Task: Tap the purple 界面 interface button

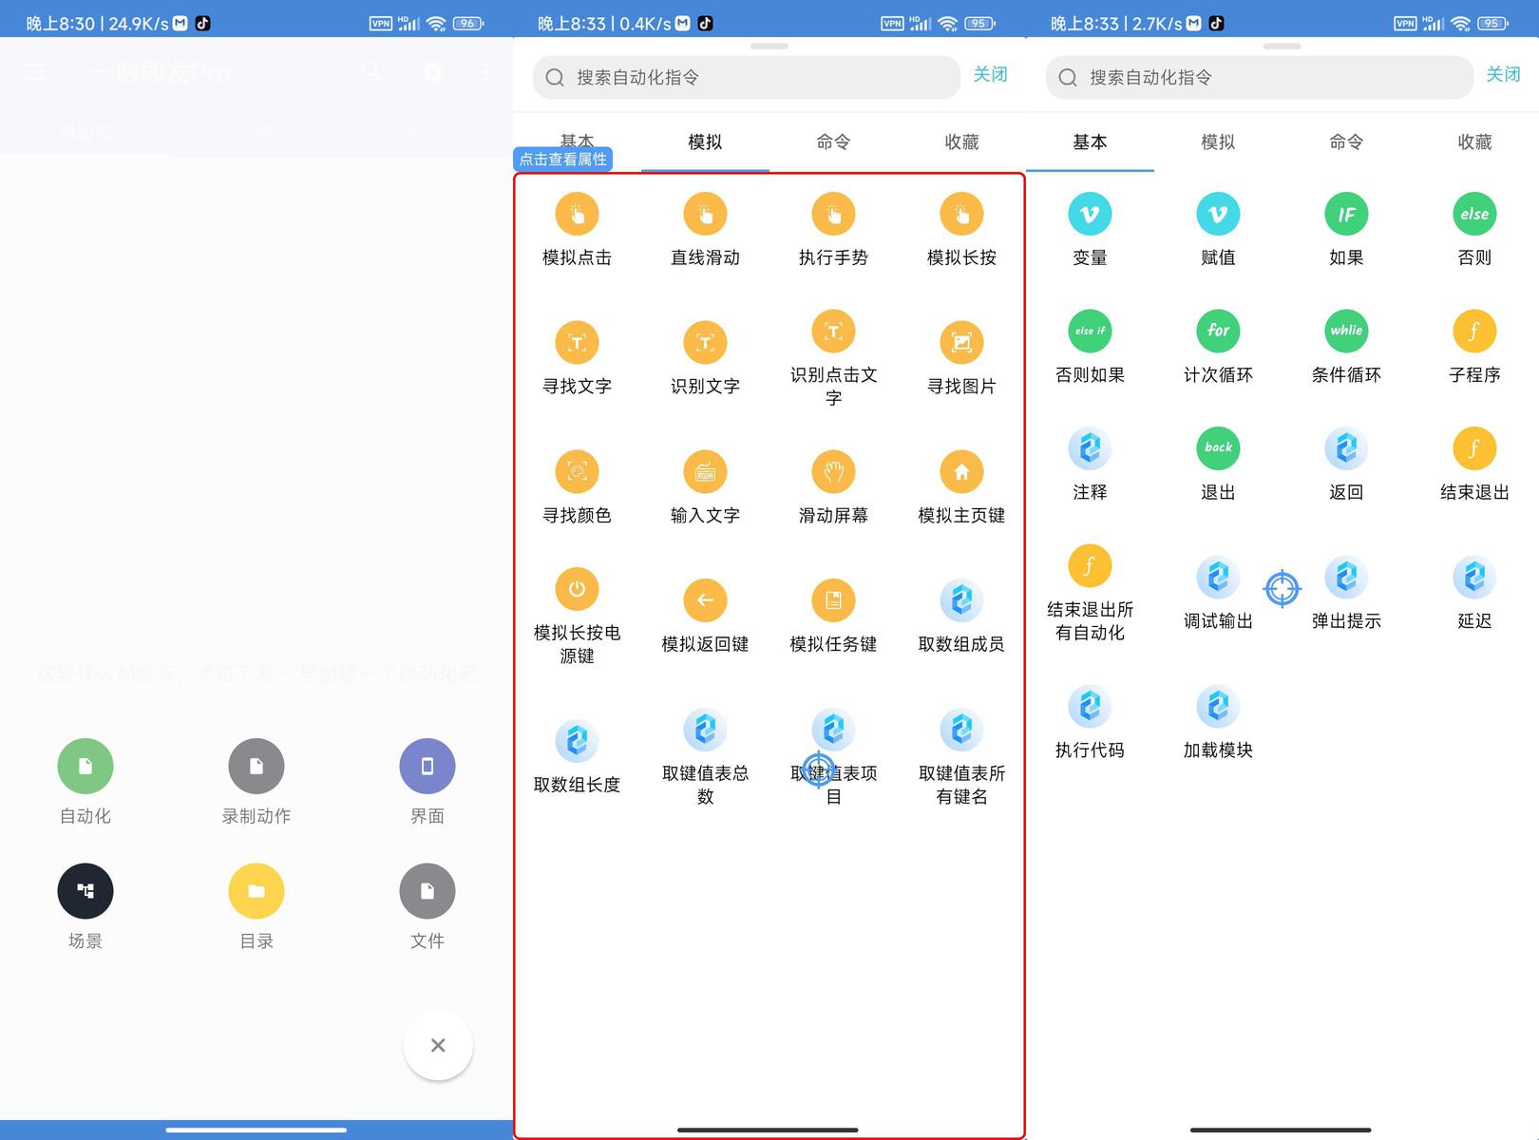Action: point(427,767)
